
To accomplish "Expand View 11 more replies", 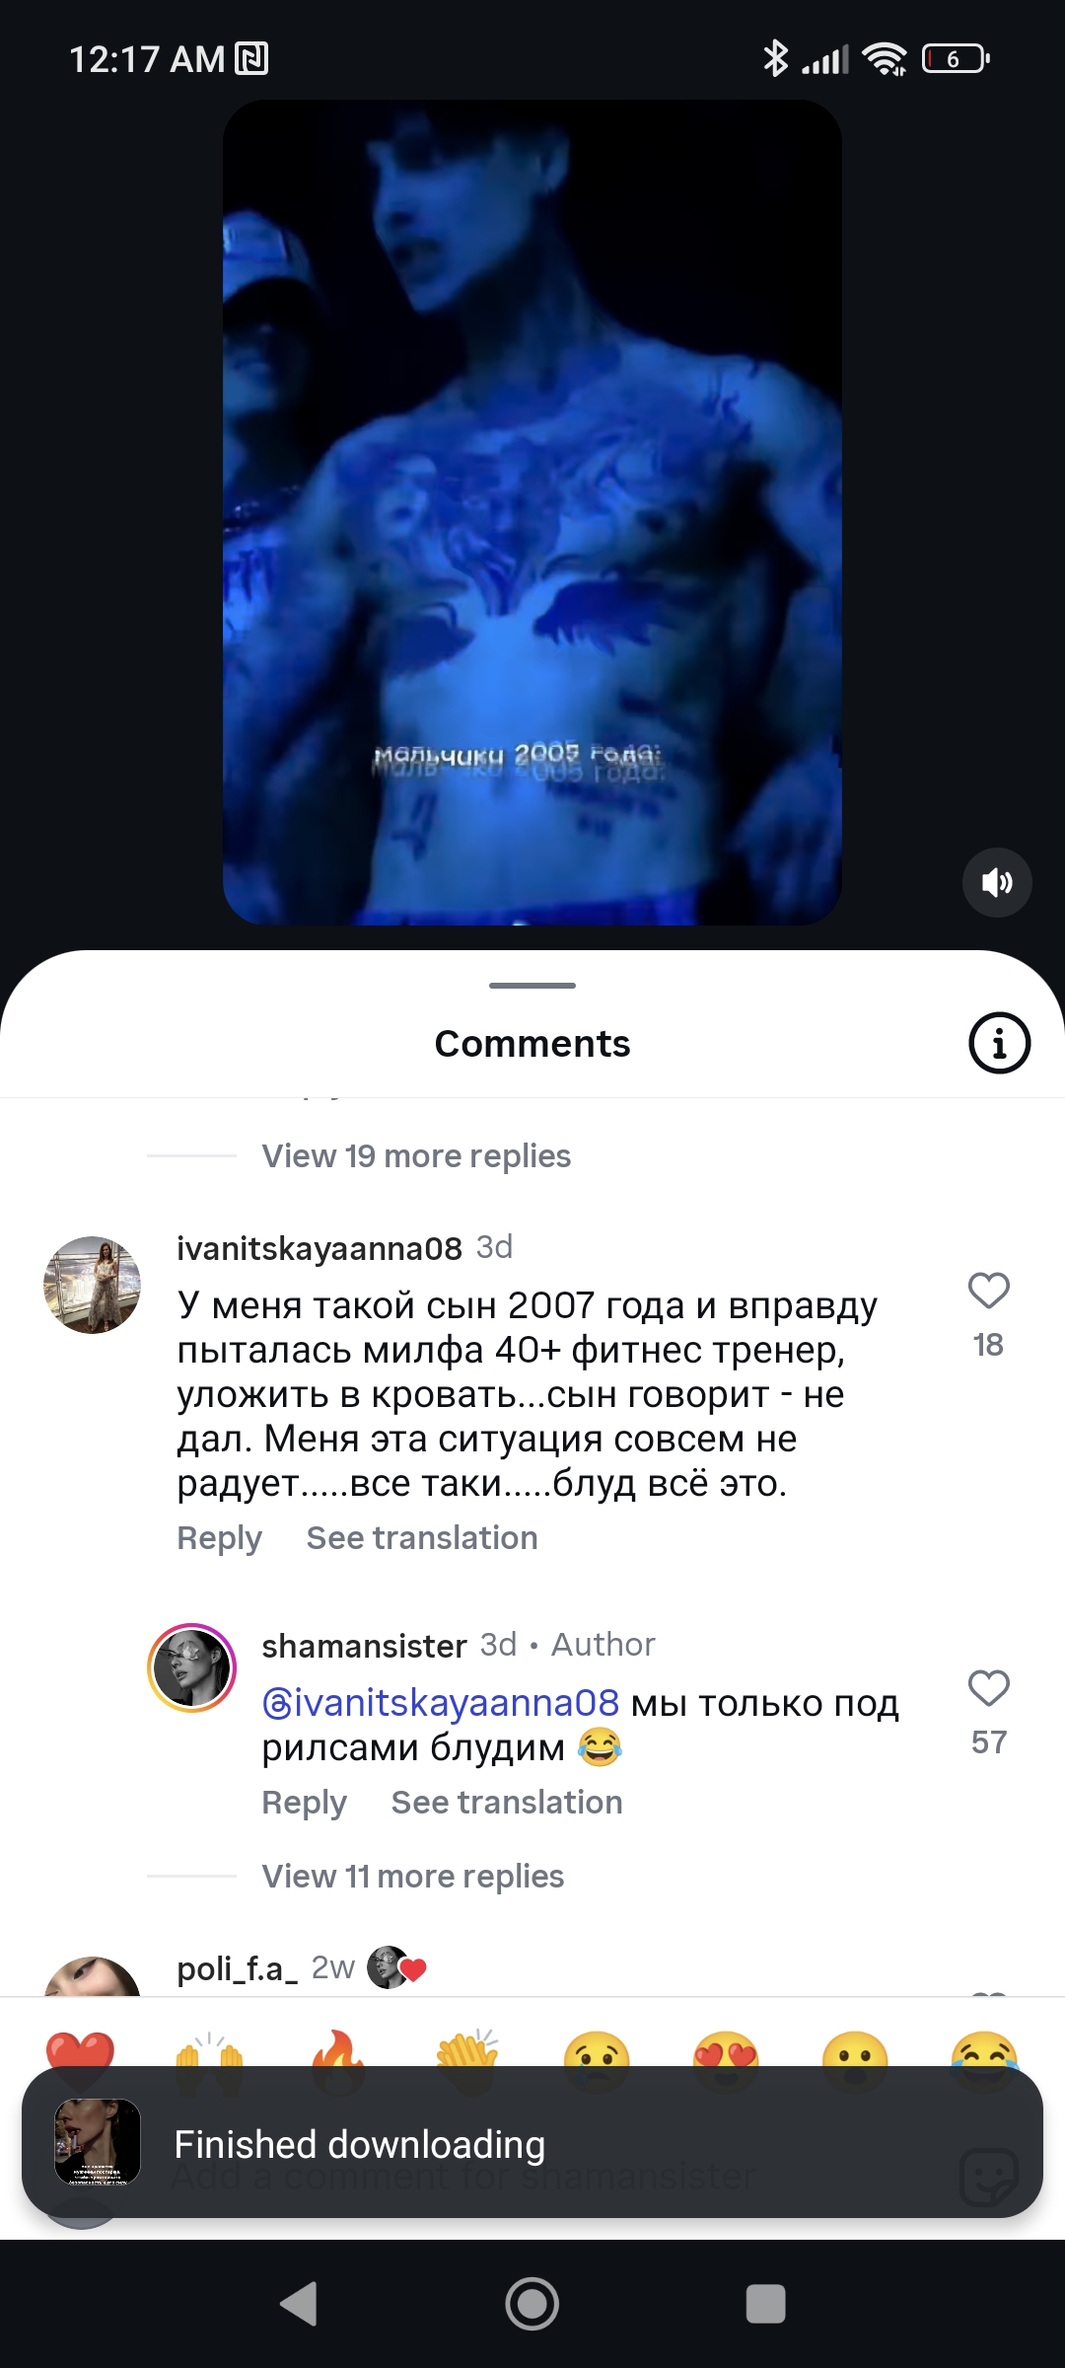I will coord(412,1876).
